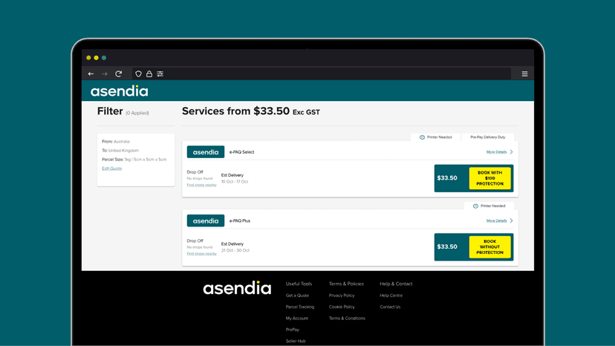Select the Pre-Pay Delivery Duty tab

click(x=488, y=137)
